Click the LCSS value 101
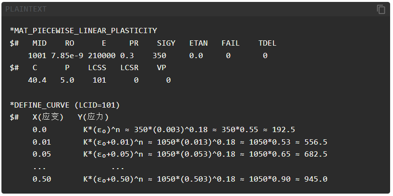The image size is (393, 196). (99, 80)
